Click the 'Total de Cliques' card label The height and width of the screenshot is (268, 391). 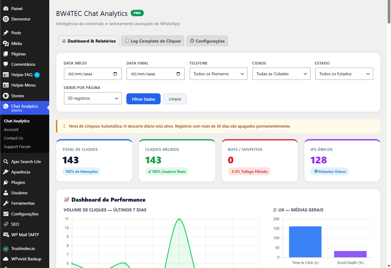click(80, 150)
